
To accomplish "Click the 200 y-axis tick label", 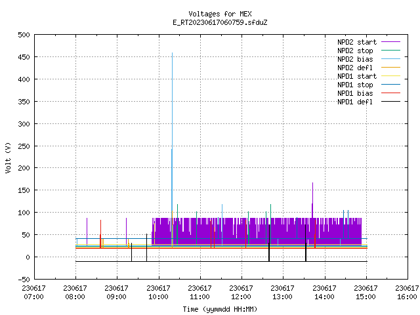I will click(24, 168).
